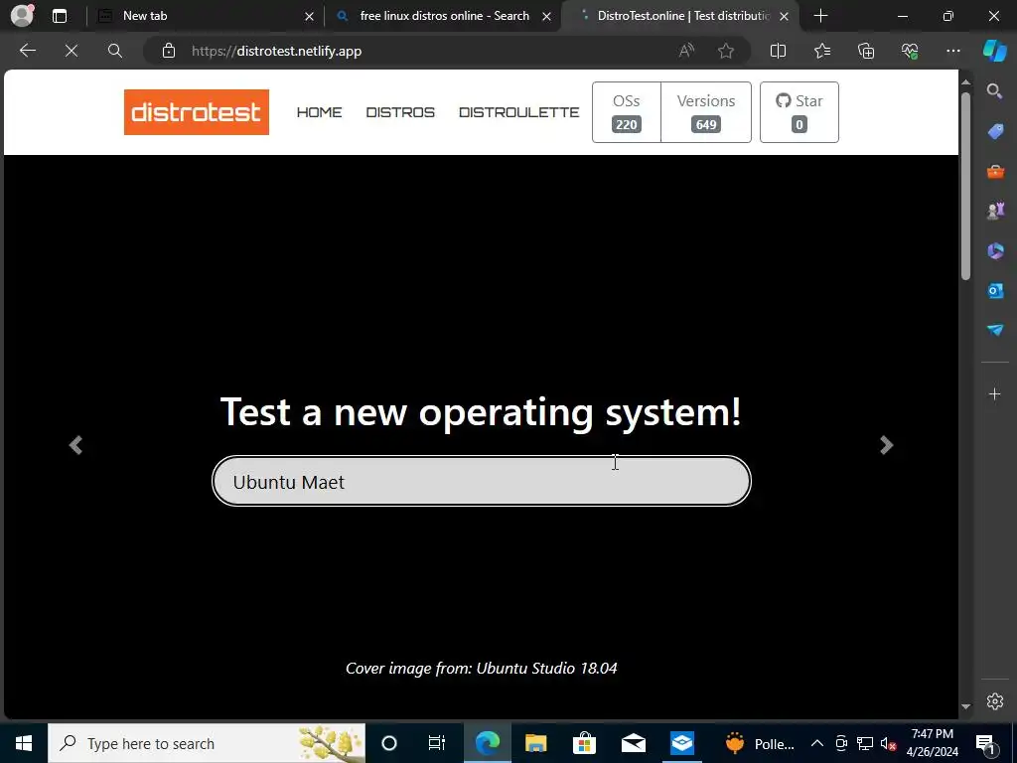View site information via the lock icon

click(x=169, y=51)
